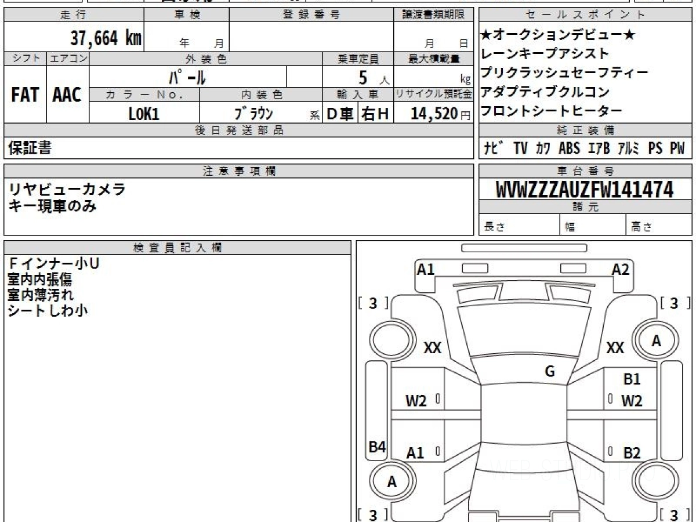The image size is (696, 522).
Task: Click the ABS equipment label
Action: 569,148
